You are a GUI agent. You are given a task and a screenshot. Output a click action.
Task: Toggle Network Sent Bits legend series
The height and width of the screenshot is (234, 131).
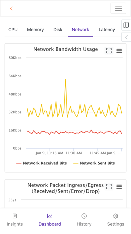(x=94, y=163)
